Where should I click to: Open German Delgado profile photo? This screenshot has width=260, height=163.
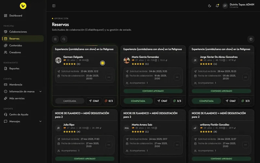coord(58,60)
